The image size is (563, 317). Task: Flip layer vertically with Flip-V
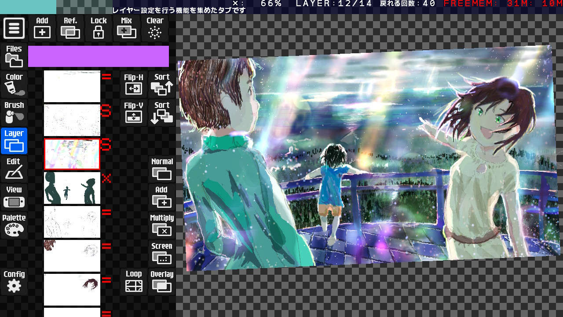(x=134, y=113)
